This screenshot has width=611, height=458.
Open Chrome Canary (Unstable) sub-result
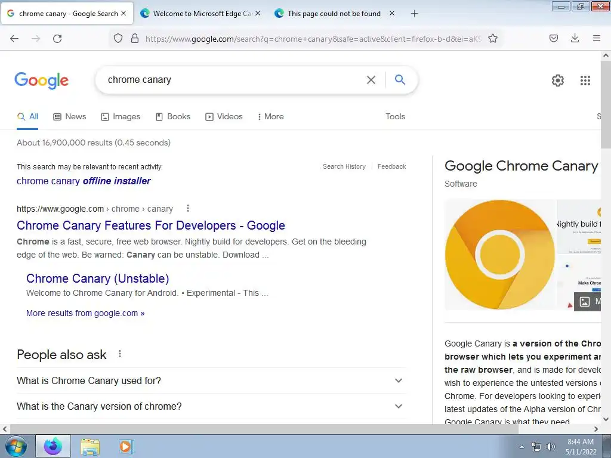point(97,278)
